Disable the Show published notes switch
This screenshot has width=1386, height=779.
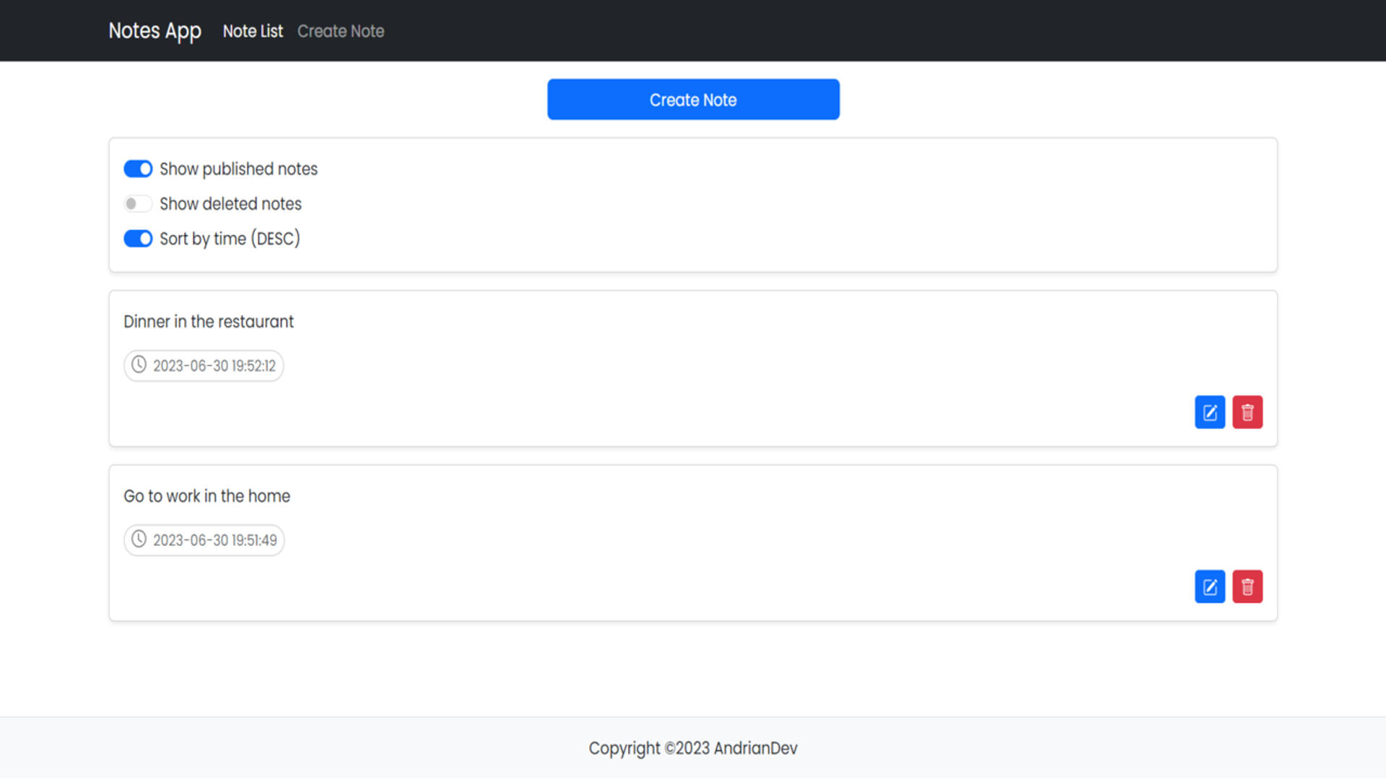click(138, 169)
